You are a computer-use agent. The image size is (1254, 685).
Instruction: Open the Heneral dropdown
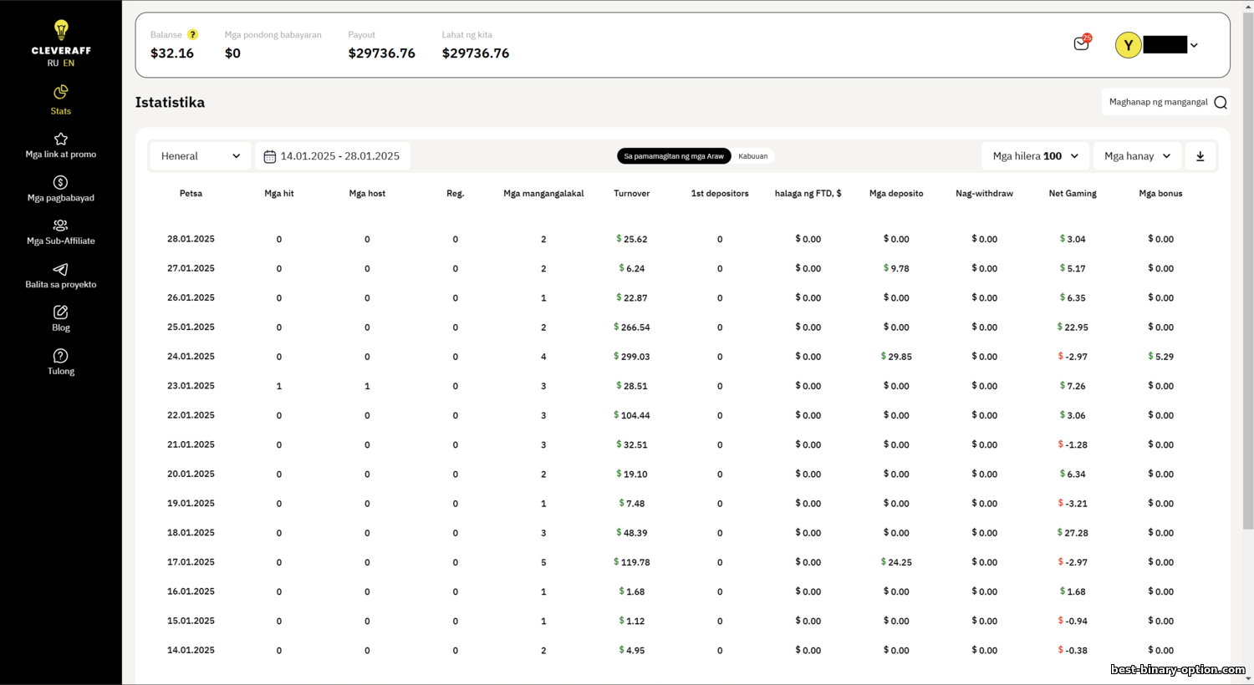201,156
